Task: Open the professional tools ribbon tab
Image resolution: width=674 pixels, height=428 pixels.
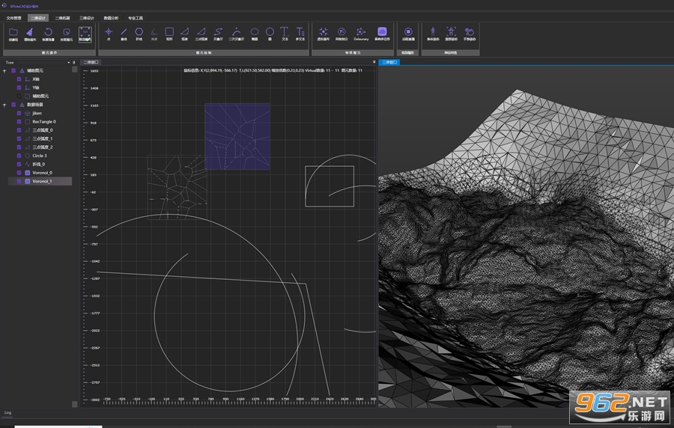Action: click(136, 18)
